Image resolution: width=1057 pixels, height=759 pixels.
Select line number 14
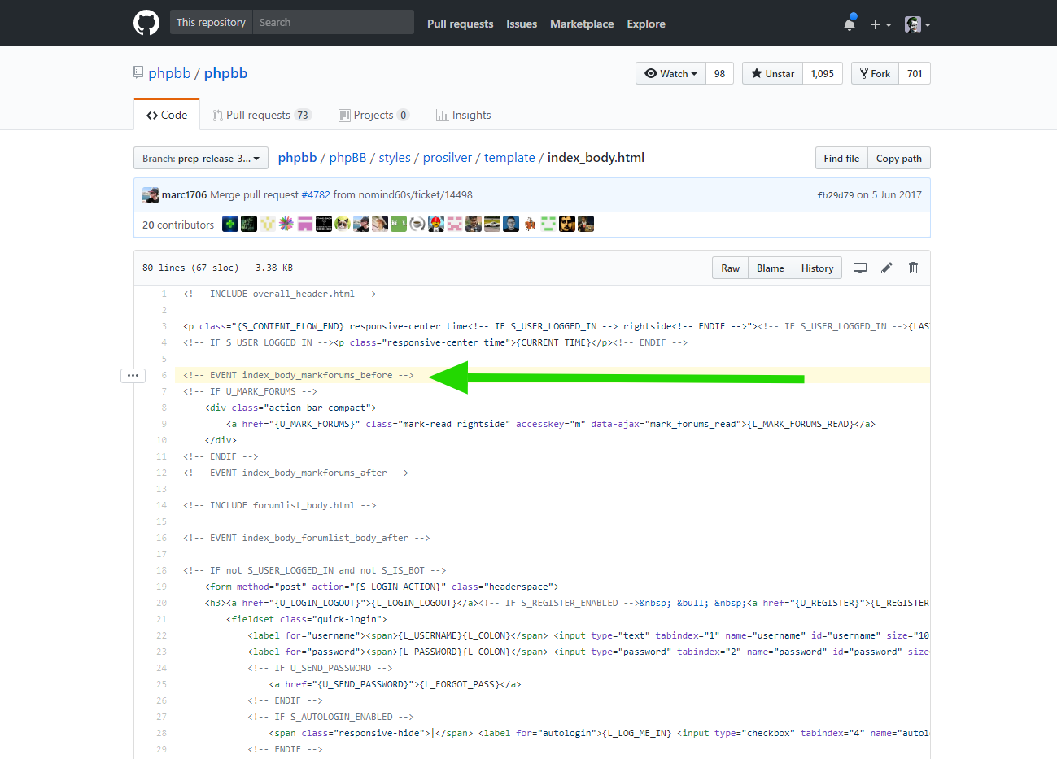(161, 505)
